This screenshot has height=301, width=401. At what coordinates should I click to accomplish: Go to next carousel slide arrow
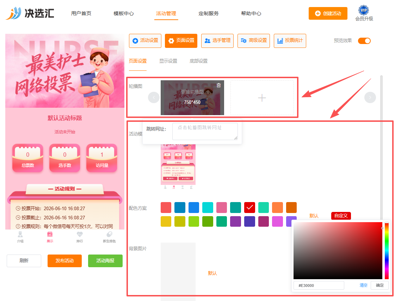point(370,98)
